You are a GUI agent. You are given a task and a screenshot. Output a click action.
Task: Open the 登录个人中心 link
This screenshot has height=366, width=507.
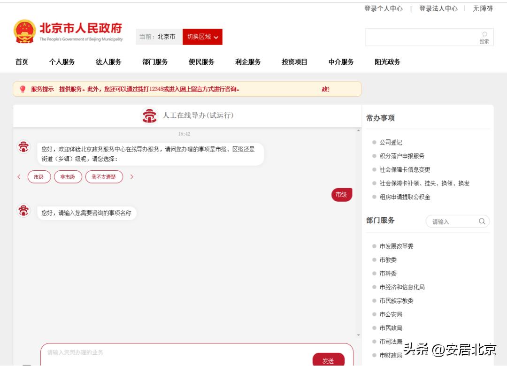coord(383,8)
